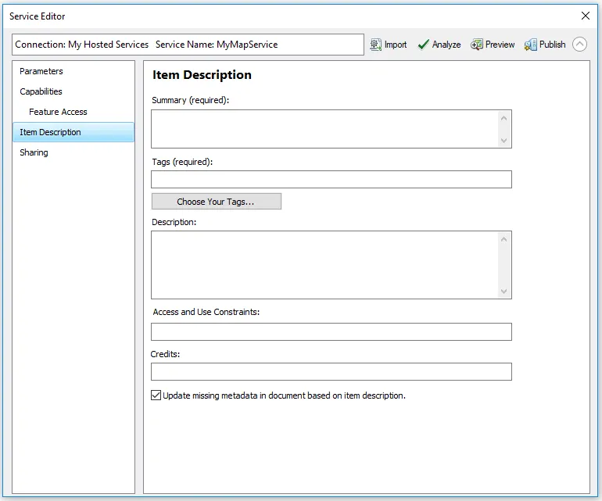Open the Parameters section
The height and width of the screenshot is (501, 602).
pyautogui.click(x=41, y=71)
